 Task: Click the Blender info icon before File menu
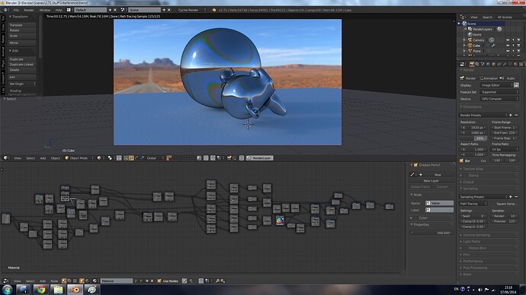(5, 10)
